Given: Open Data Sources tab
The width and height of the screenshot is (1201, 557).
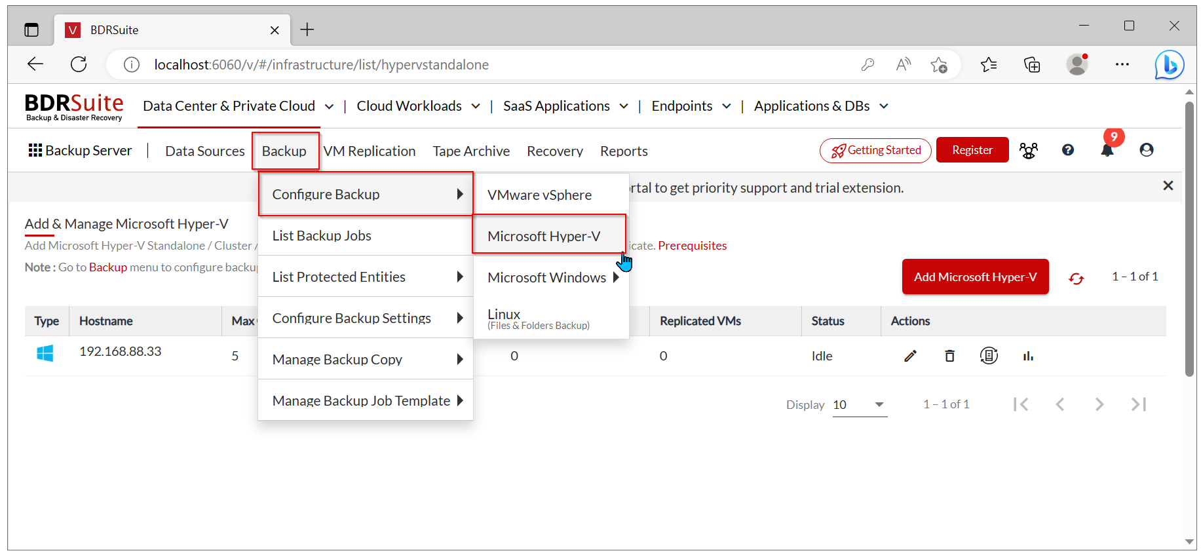Looking at the screenshot, I should click(205, 151).
